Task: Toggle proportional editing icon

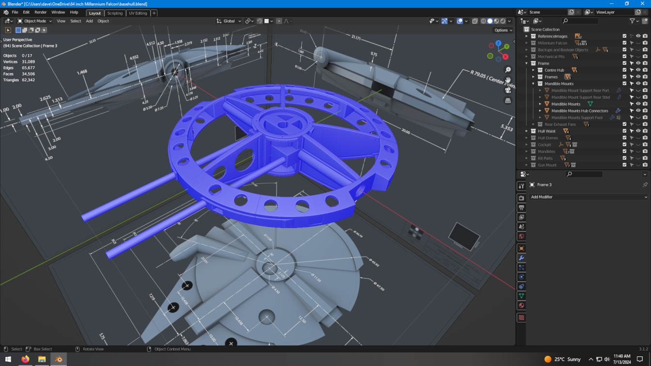Action: (279, 21)
